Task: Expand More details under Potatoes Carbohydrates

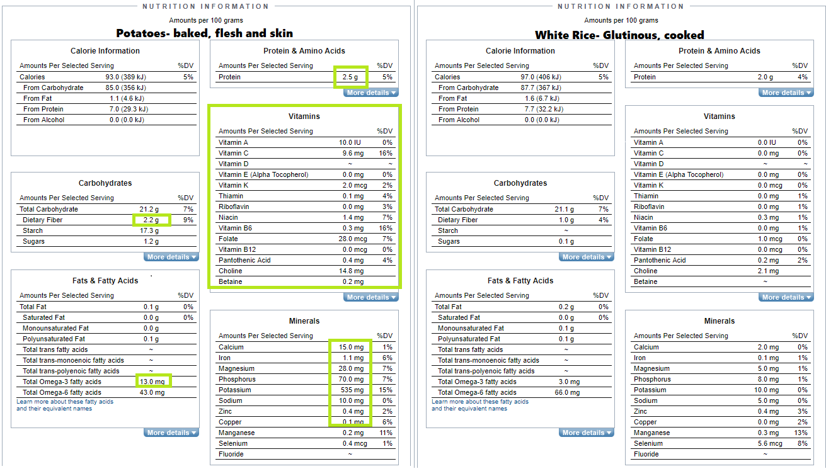Action: click(x=171, y=257)
